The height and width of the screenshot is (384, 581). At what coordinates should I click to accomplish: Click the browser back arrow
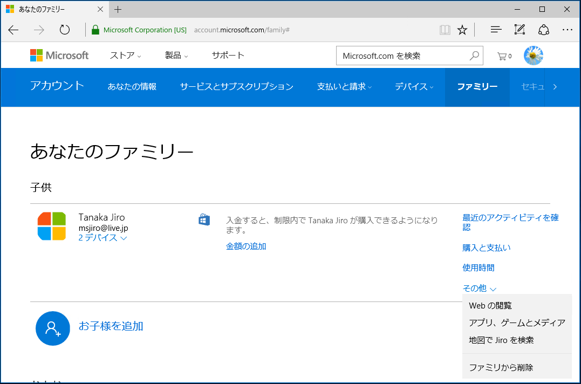coord(13,30)
